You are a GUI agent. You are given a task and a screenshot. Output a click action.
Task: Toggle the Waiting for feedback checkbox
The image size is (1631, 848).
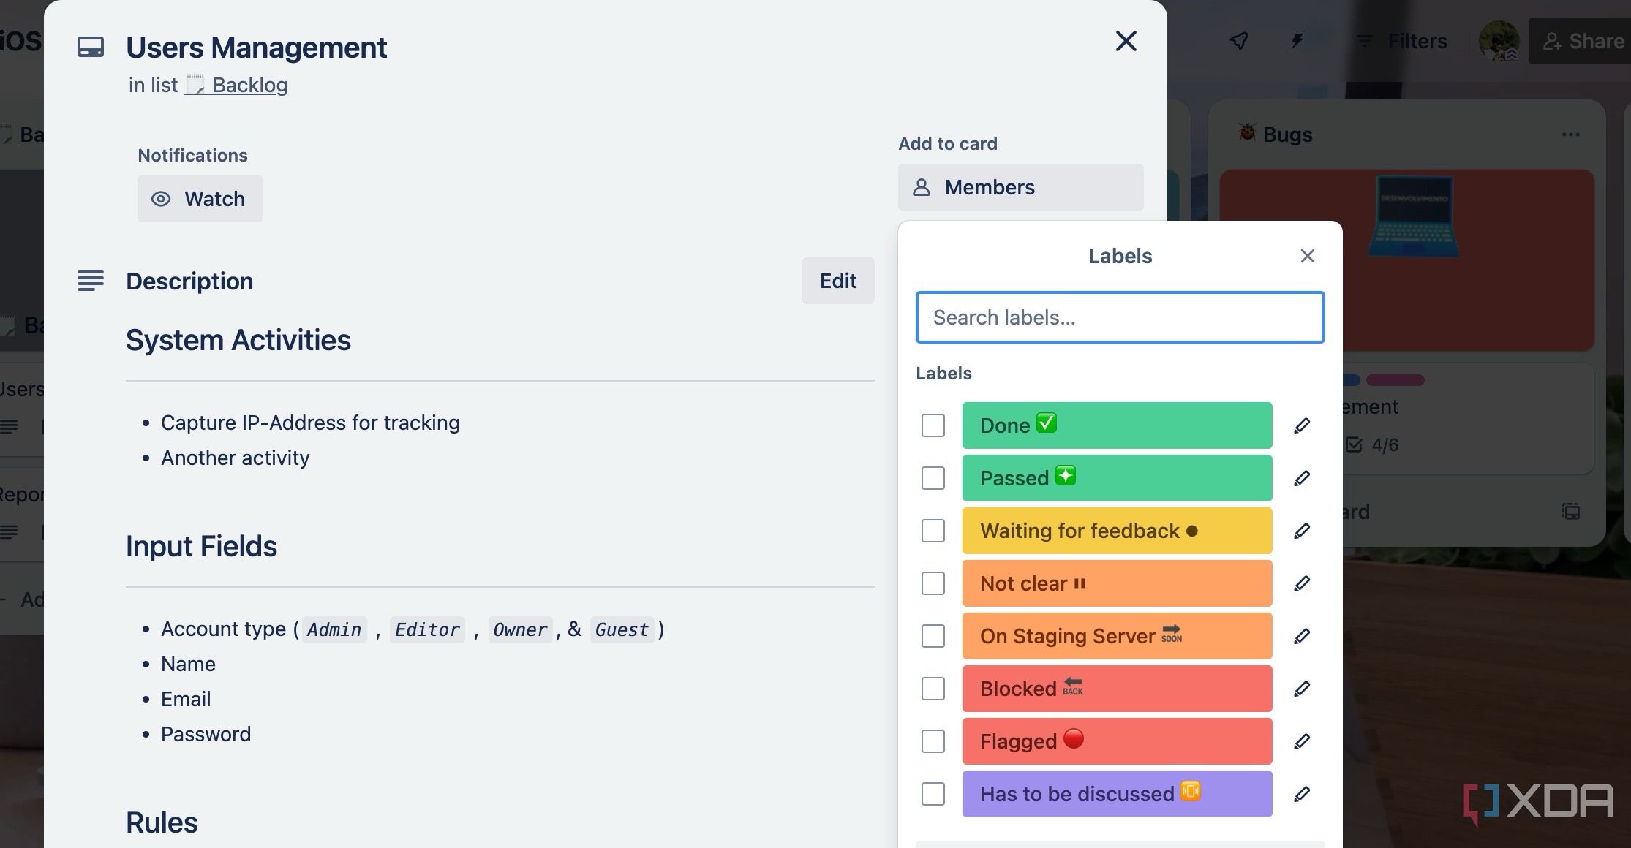pyautogui.click(x=933, y=530)
